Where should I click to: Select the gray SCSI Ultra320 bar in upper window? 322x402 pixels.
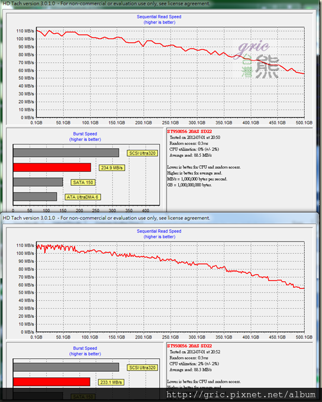pos(66,153)
